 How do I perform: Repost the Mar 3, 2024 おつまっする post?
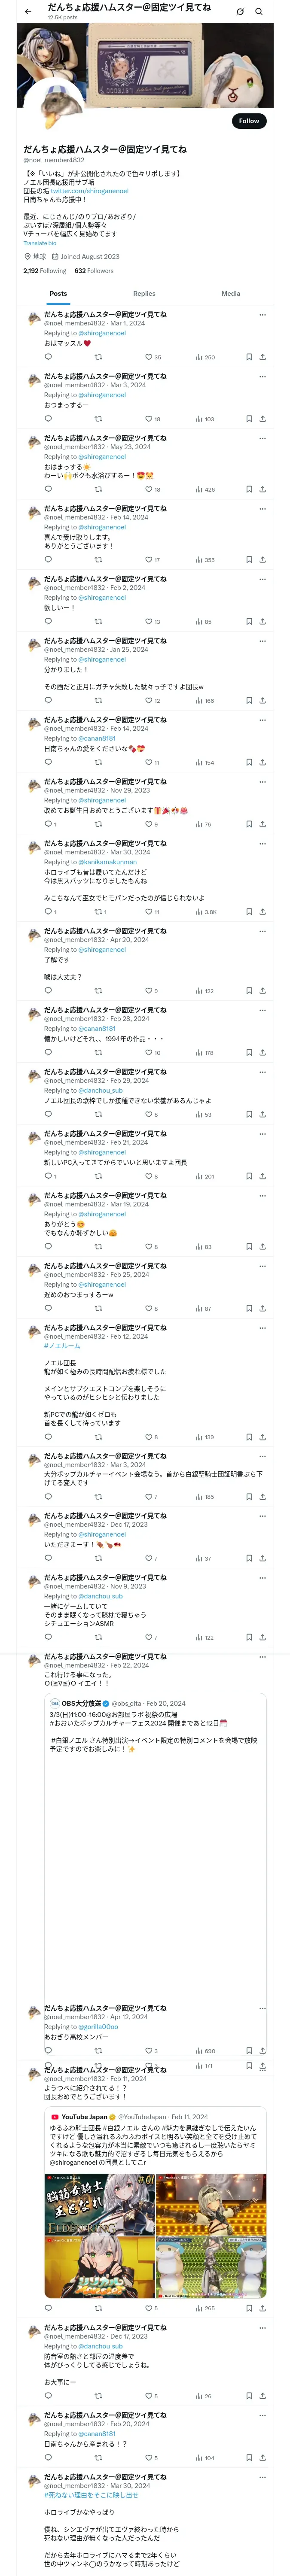pos(98,419)
